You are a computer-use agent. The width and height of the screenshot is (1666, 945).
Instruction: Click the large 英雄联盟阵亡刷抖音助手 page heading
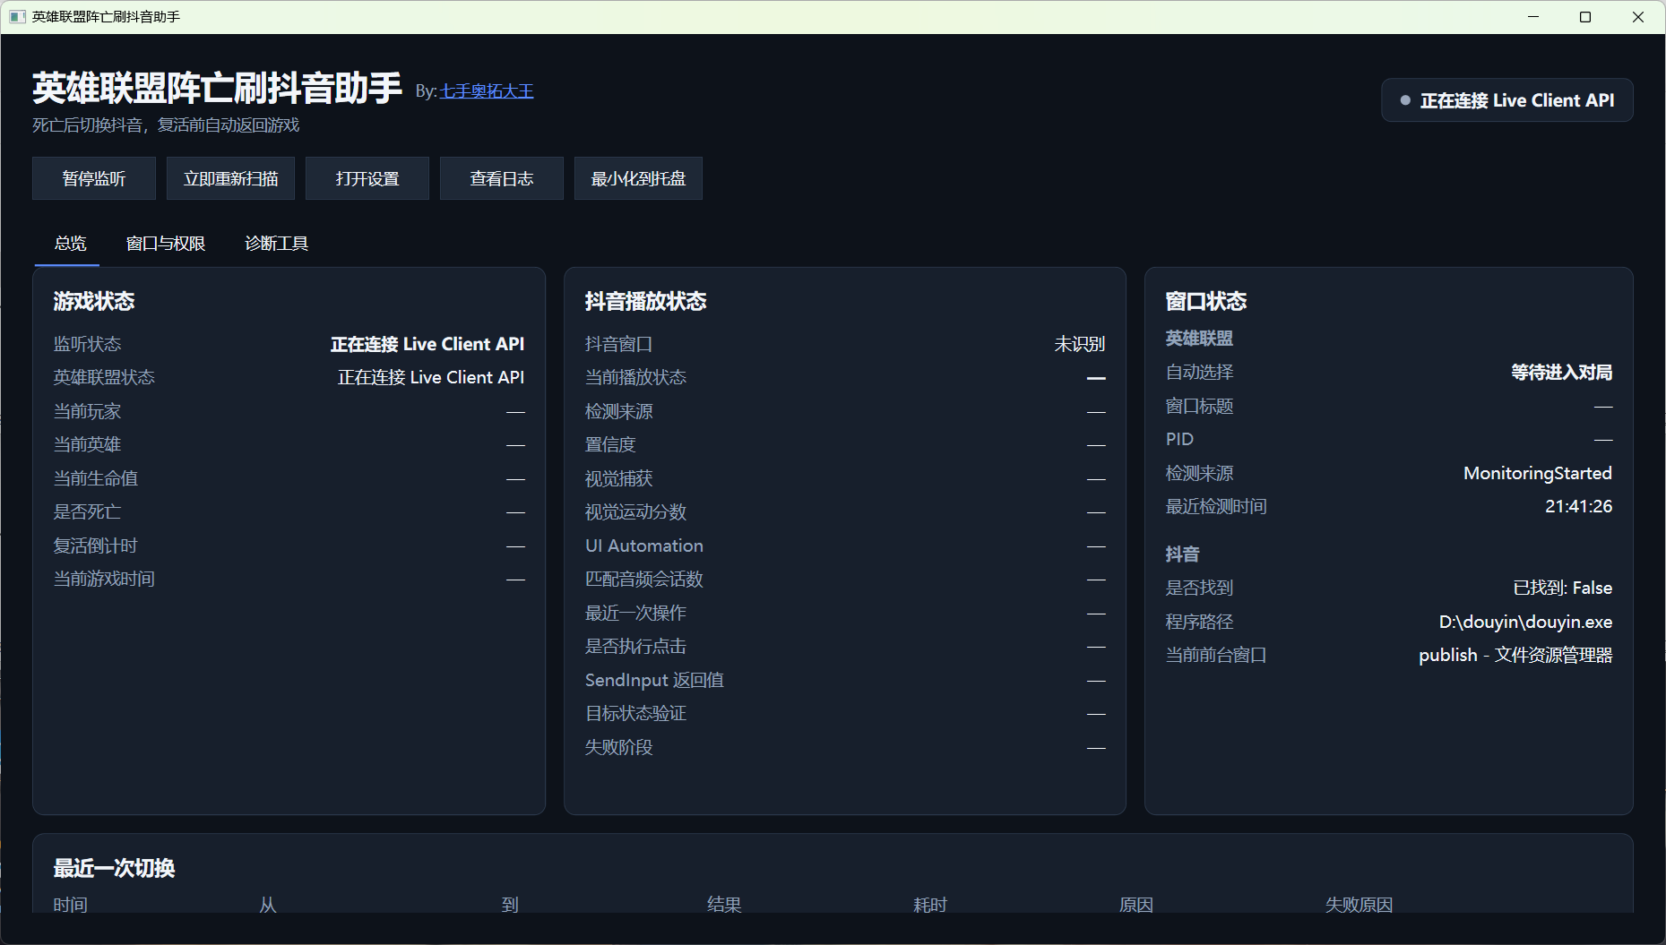click(x=217, y=89)
